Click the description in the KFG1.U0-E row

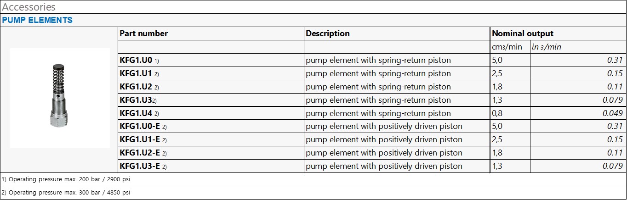384,126
